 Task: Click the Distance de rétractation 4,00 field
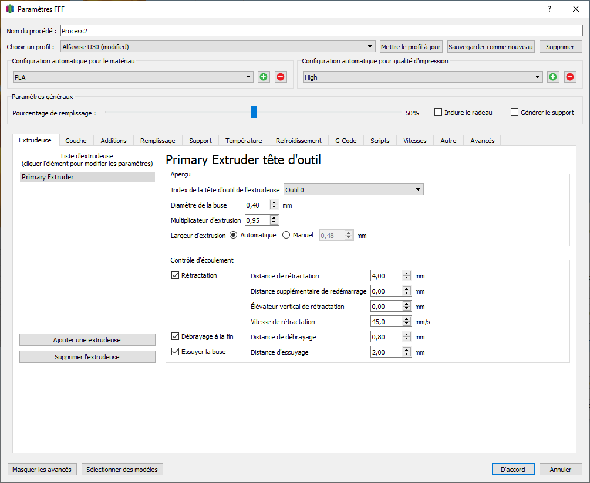pyautogui.click(x=386, y=275)
